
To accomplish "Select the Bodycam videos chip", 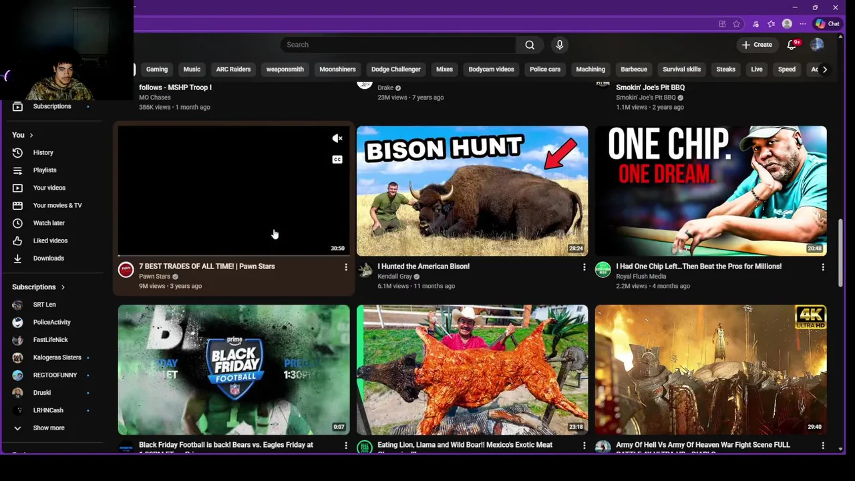I will (x=491, y=69).
